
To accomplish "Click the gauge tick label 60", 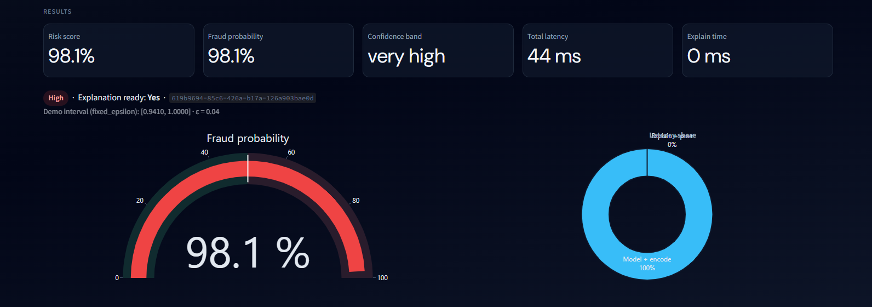I will tap(291, 152).
